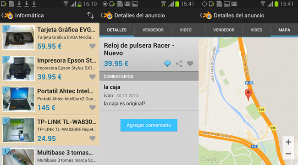Click the Agregar comentario button
This screenshot has height=165, width=298.
[149, 125]
